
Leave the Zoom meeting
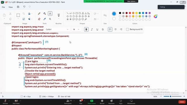point(182,102)
